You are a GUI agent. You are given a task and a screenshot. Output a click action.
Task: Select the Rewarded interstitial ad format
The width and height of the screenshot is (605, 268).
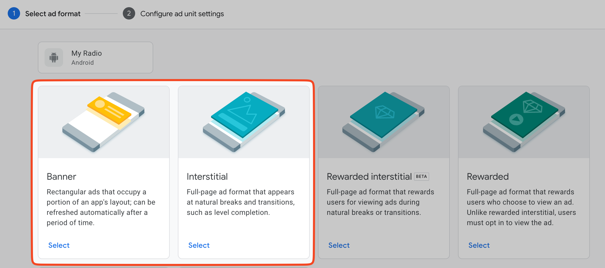[x=339, y=245]
